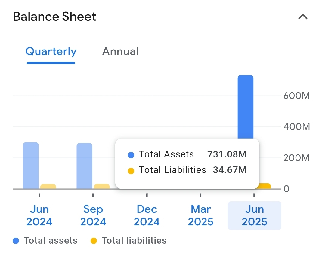Click the Jun 2024 total liabilities bar
The image size is (325, 256).
coord(48,186)
